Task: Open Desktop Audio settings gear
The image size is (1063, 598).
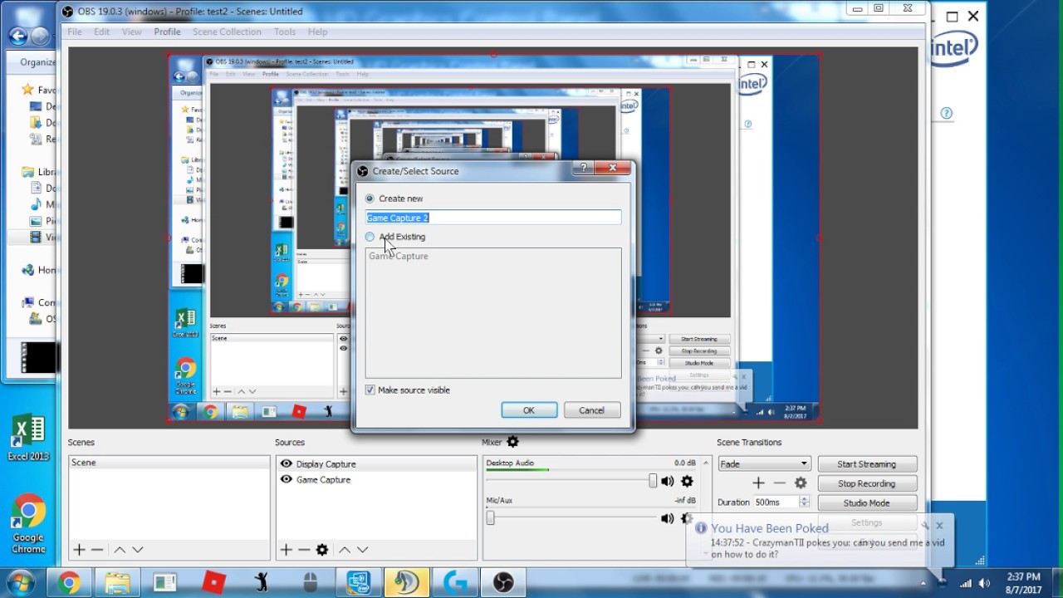Action: click(x=687, y=481)
